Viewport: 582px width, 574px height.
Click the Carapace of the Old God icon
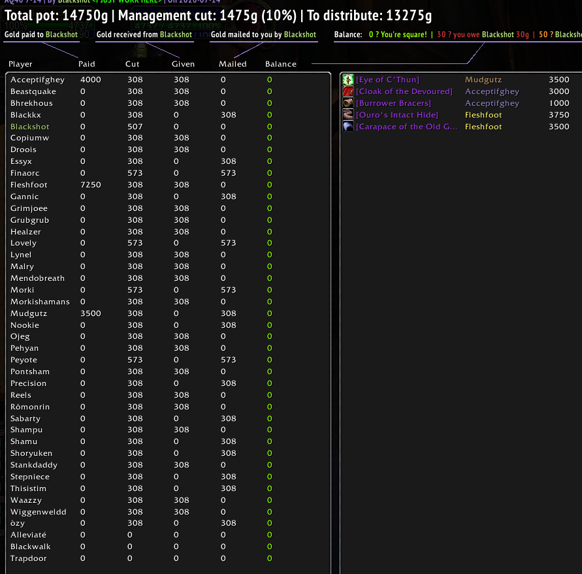[x=348, y=127]
